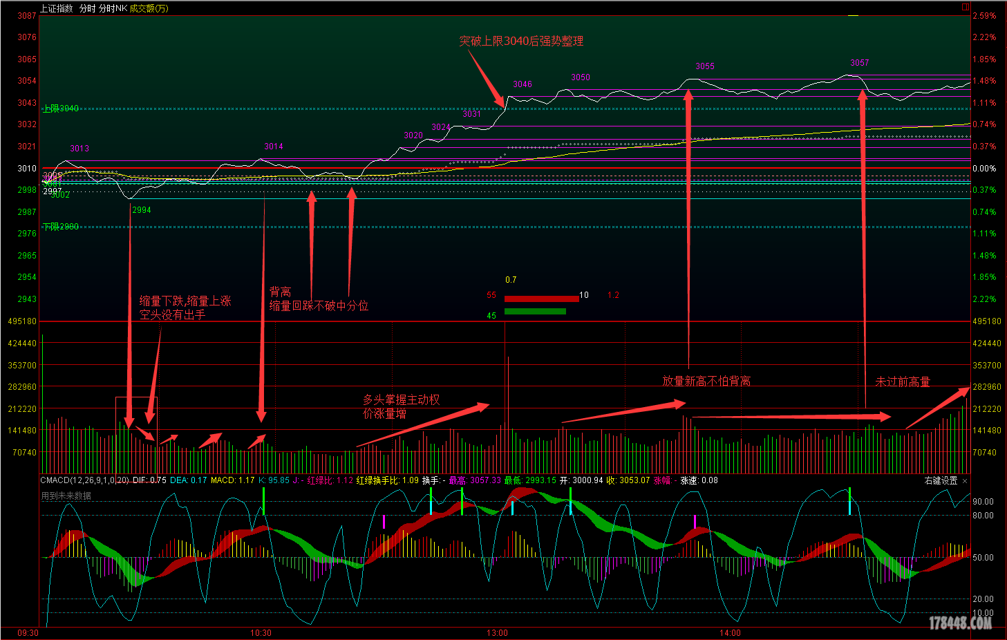Click the 3020 price marker label
This screenshot has height=640, width=1007.
pos(413,135)
